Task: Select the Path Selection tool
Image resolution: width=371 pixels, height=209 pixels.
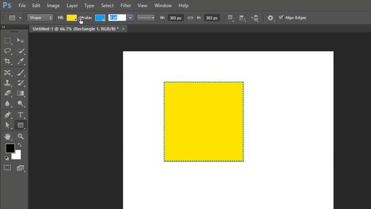Action: (8, 125)
